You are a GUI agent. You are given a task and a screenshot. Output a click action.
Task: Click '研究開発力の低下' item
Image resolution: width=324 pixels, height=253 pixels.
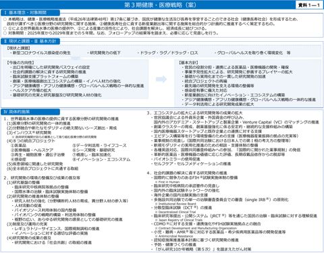point(105,53)
